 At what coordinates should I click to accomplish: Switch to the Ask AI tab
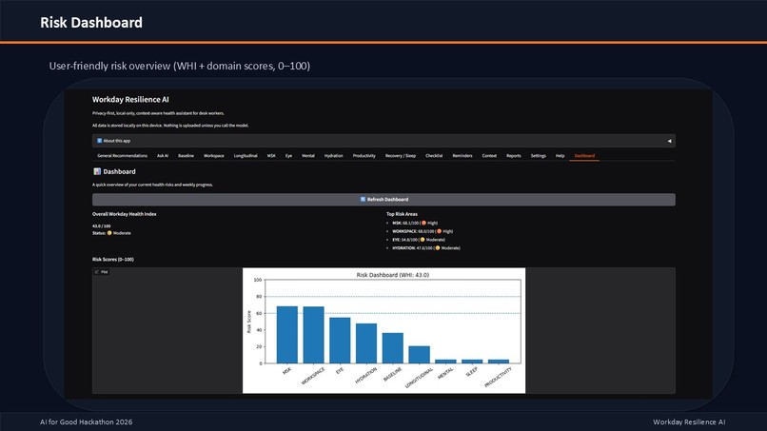click(163, 156)
